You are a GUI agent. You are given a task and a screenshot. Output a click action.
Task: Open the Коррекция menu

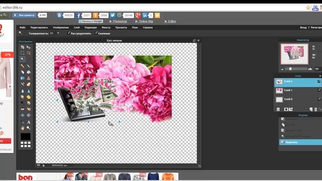click(91, 28)
